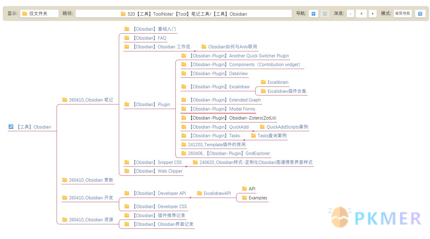Click folder icon of ExcalidrawAPI

200,193
